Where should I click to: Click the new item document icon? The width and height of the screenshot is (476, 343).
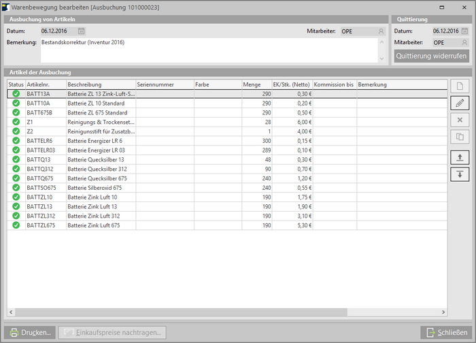click(x=460, y=86)
